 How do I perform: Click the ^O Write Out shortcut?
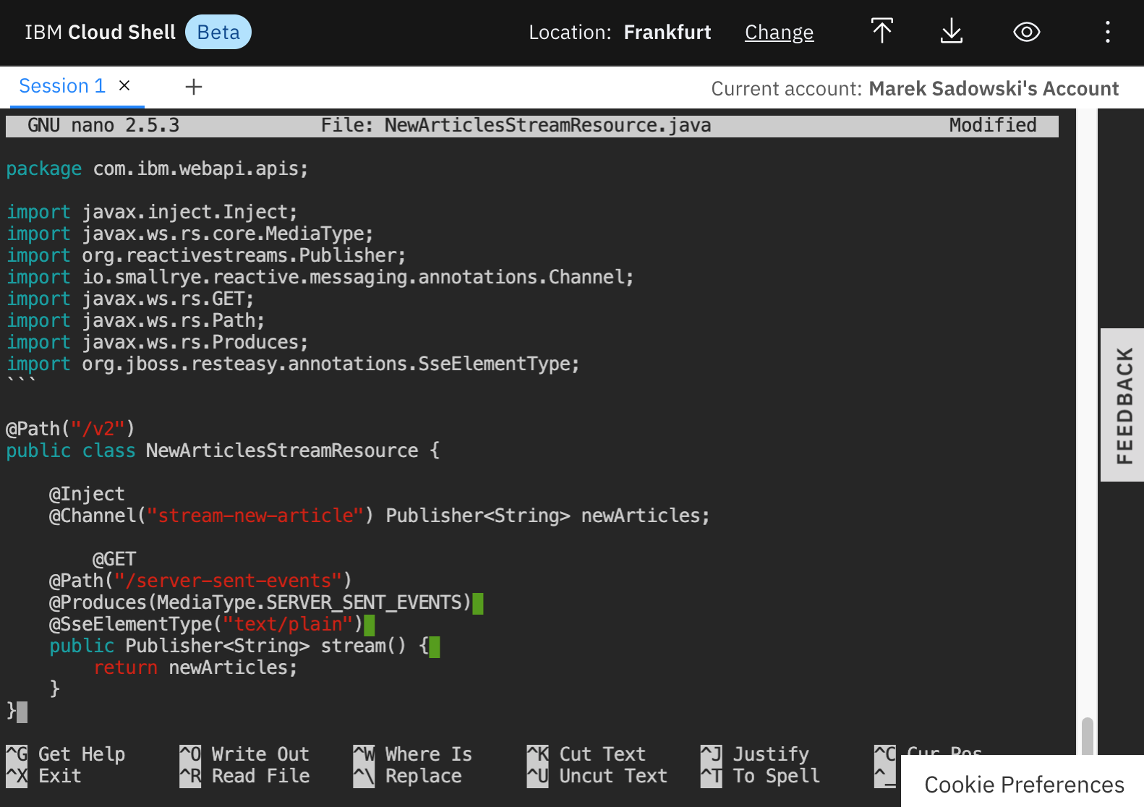coord(244,754)
